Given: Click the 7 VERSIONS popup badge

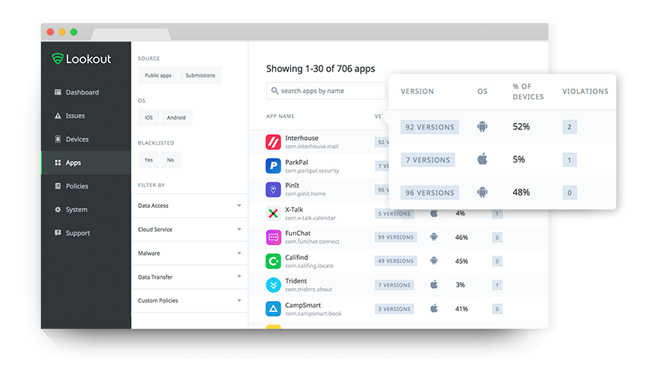Looking at the screenshot, I should (x=427, y=159).
